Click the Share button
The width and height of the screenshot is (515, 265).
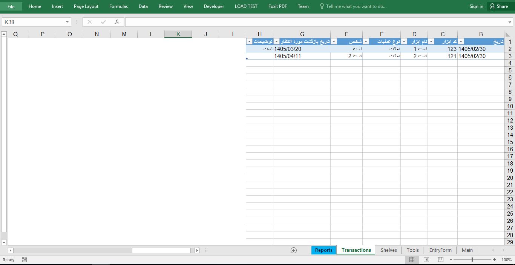pos(499,6)
